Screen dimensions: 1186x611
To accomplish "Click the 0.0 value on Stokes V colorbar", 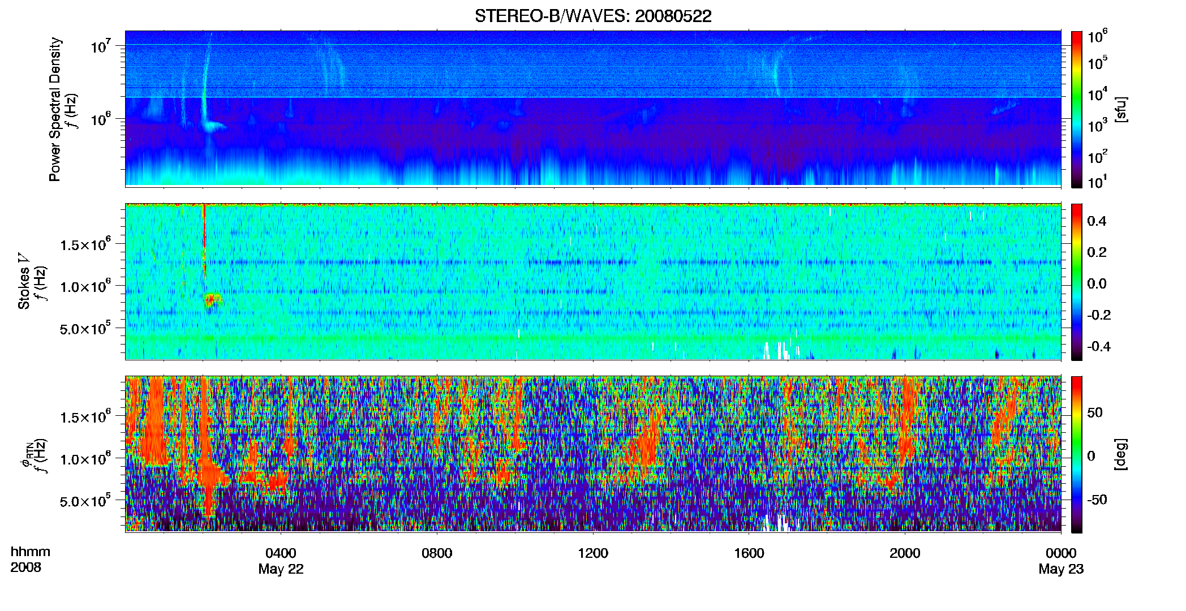I will pyautogui.click(x=1097, y=284).
